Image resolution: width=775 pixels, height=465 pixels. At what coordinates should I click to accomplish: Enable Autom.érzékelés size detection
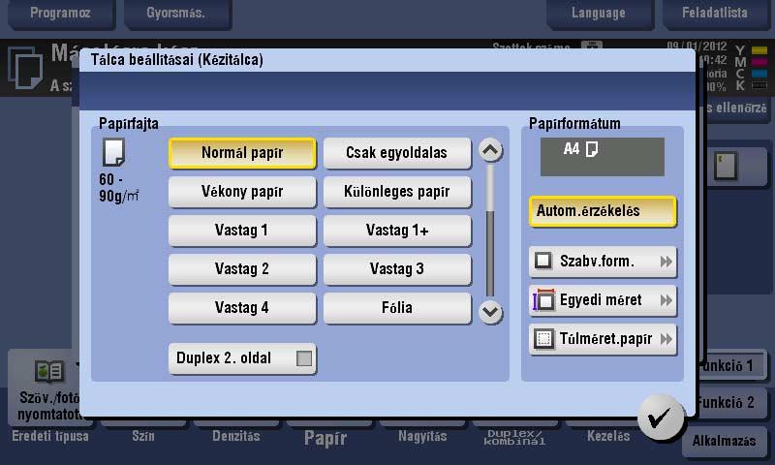tap(603, 211)
